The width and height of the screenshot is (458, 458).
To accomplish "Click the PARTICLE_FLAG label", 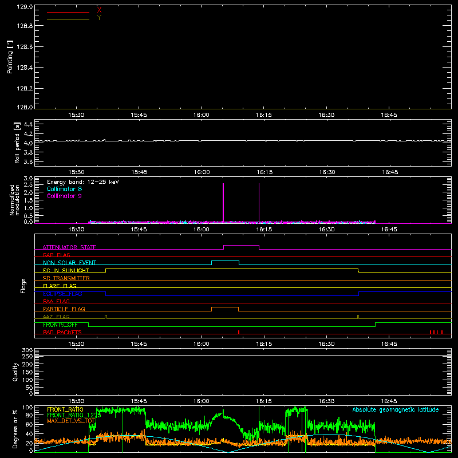I will point(64,309).
